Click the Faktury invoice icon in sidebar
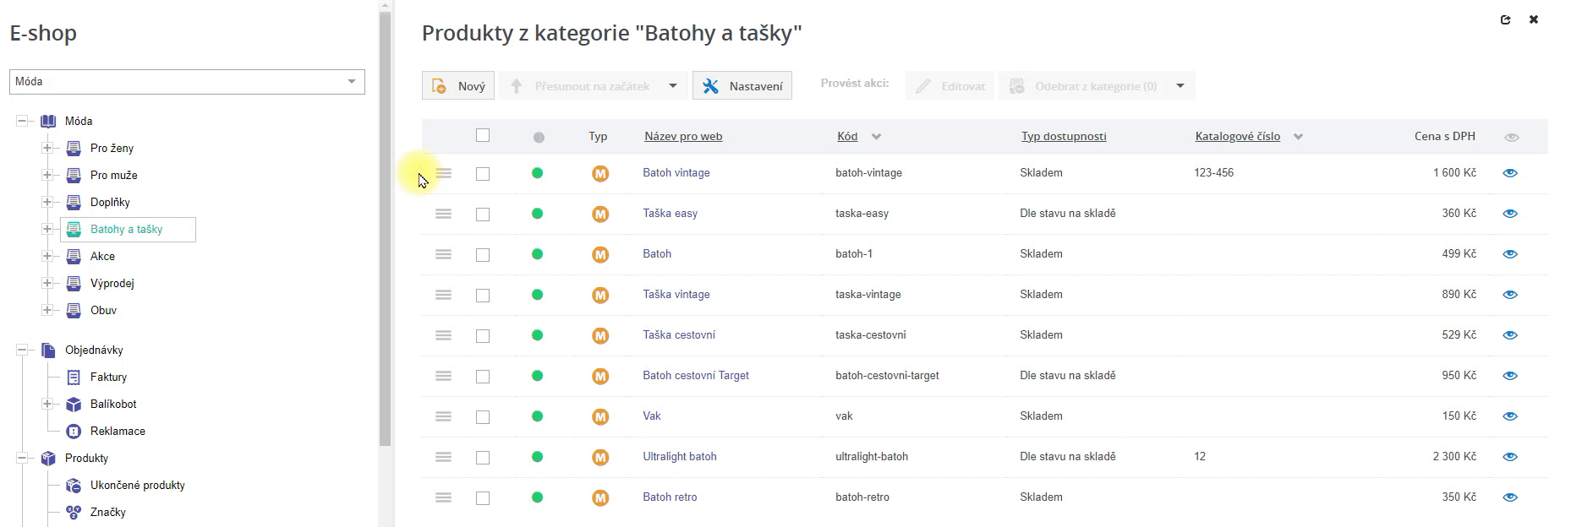 (74, 378)
